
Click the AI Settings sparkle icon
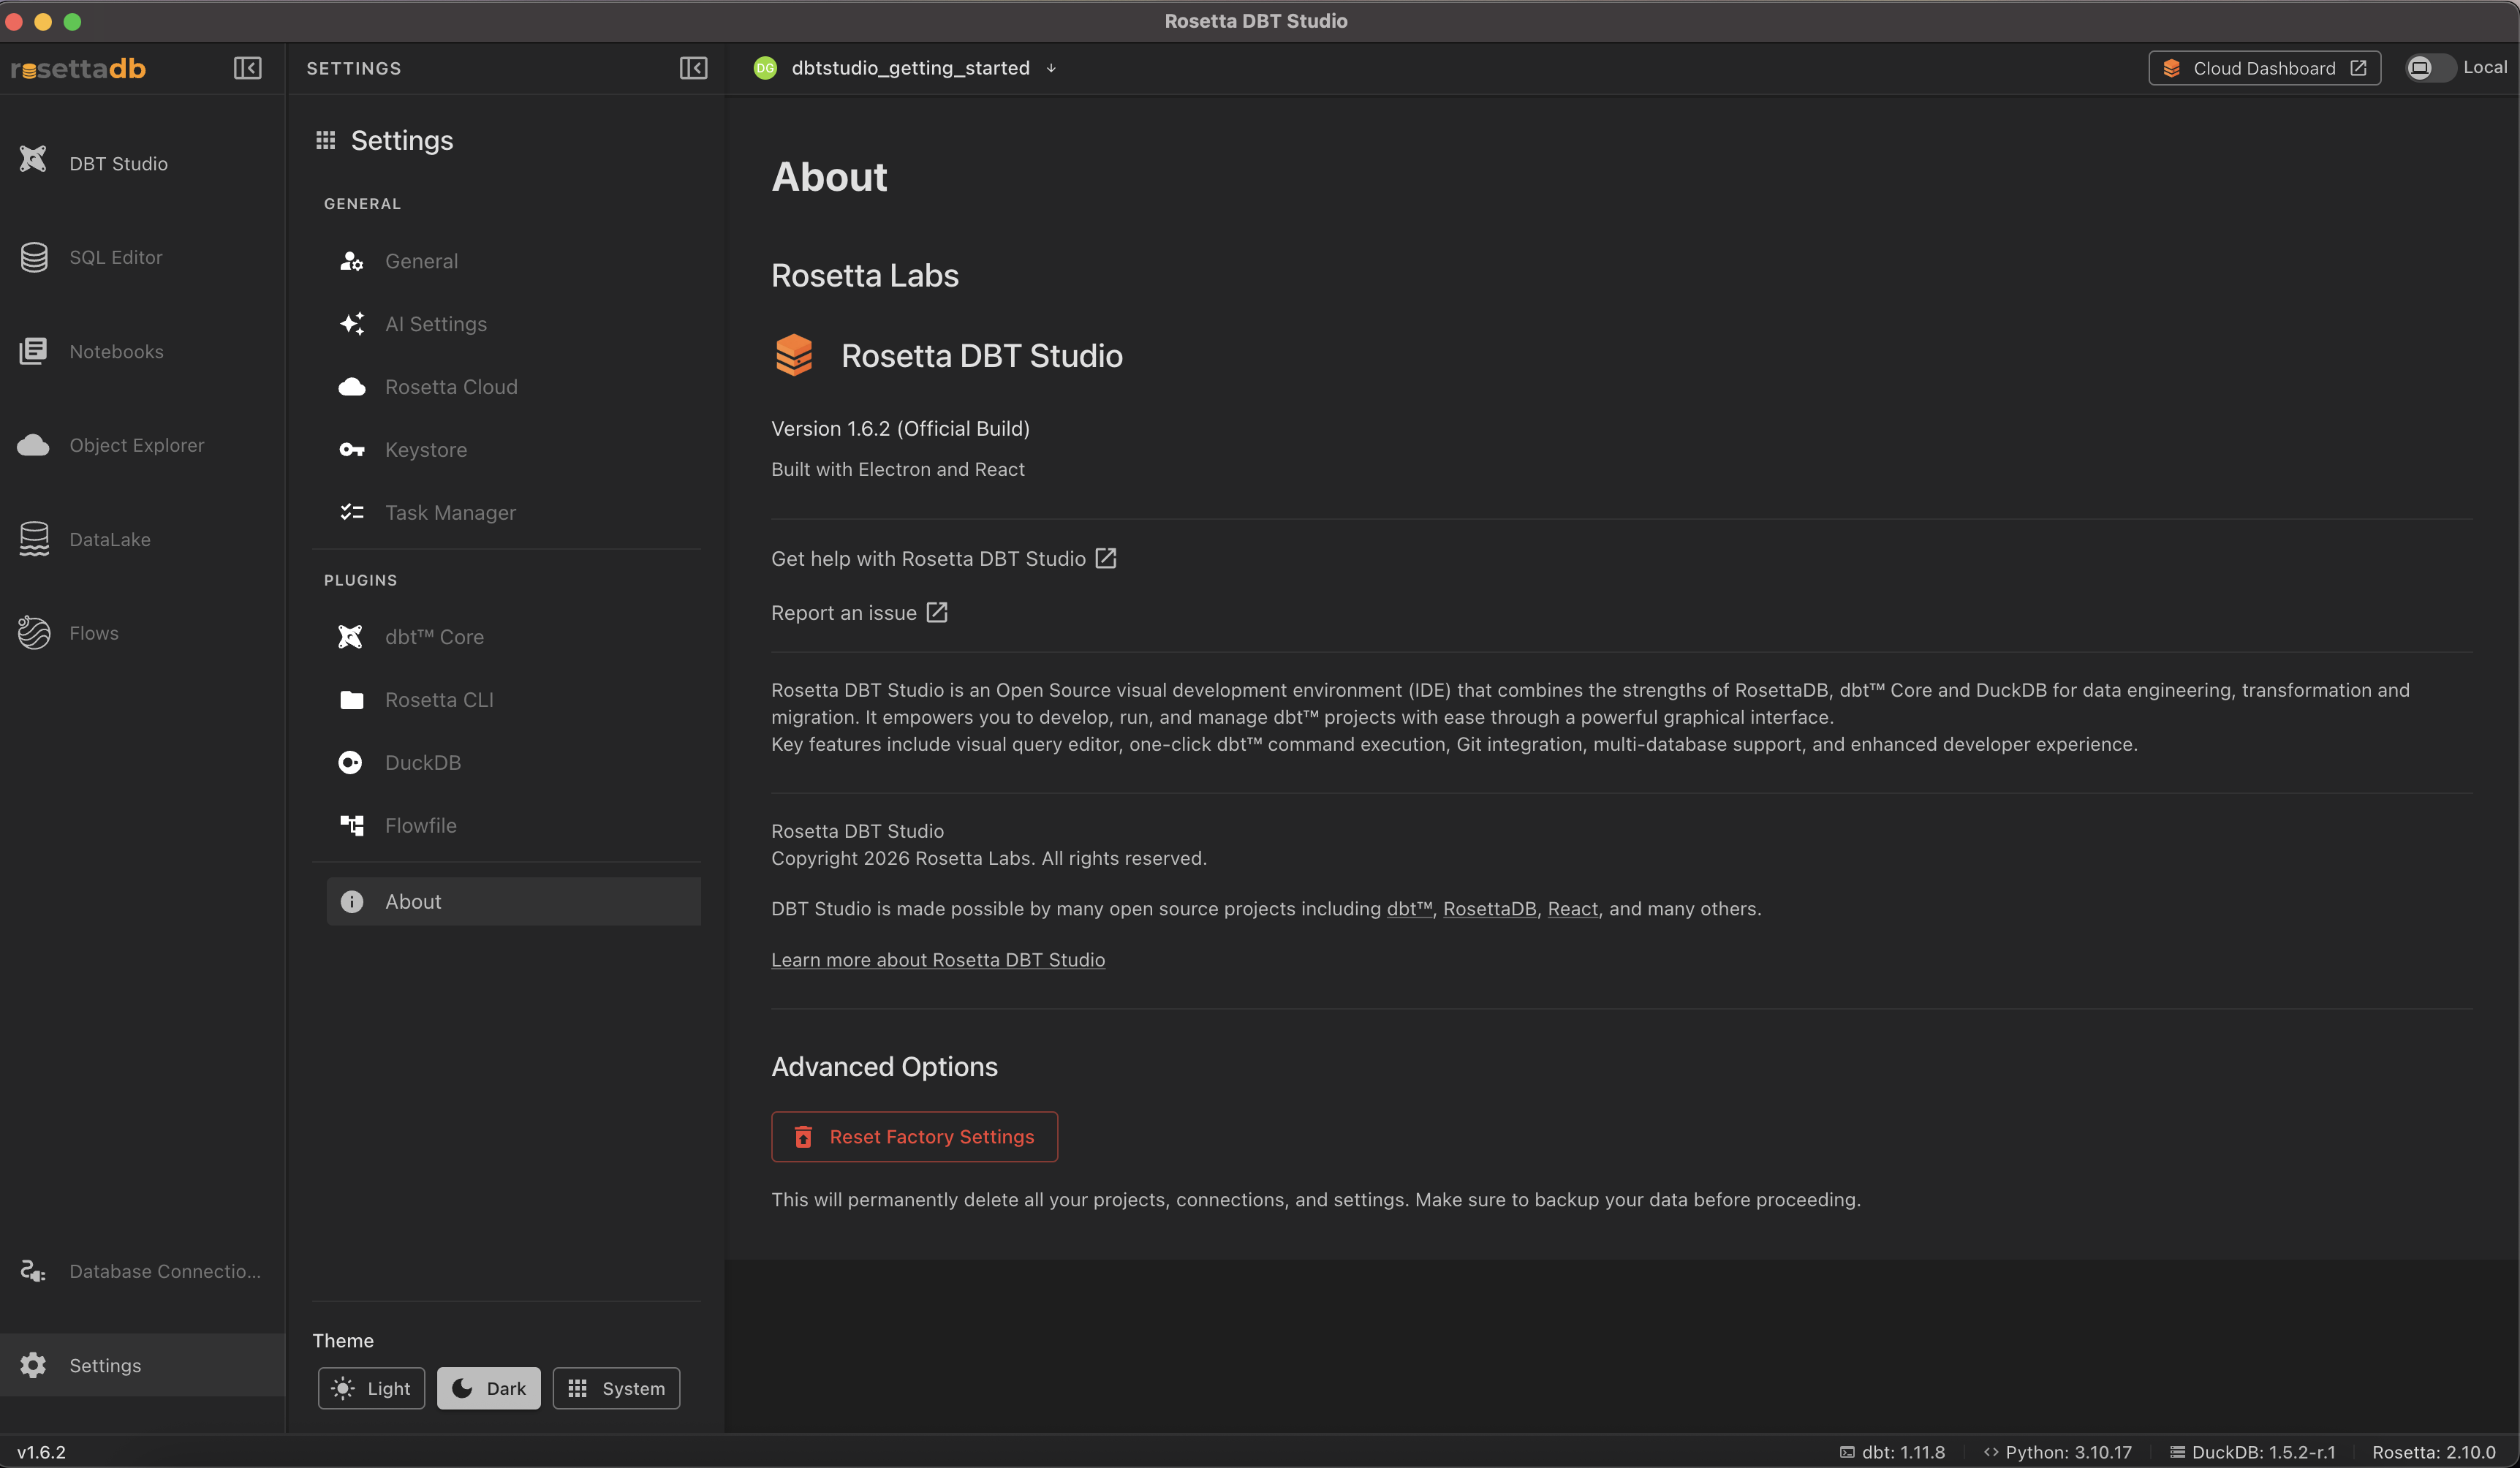pos(351,324)
